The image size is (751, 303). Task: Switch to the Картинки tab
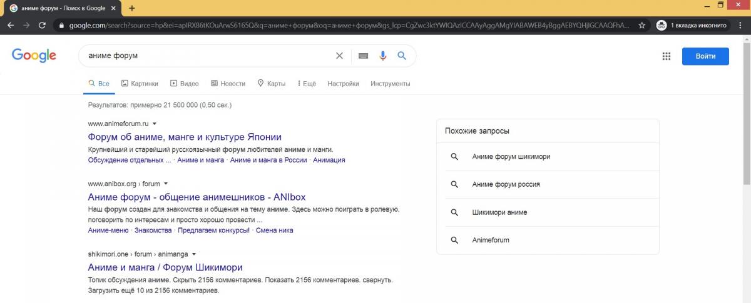click(140, 83)
